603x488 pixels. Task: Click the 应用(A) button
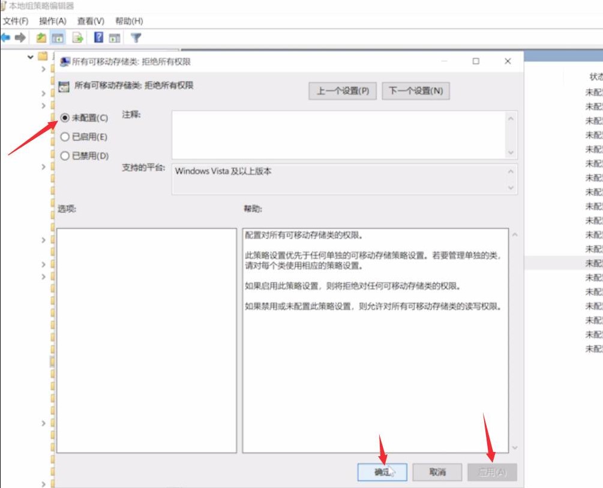[492, 472]
